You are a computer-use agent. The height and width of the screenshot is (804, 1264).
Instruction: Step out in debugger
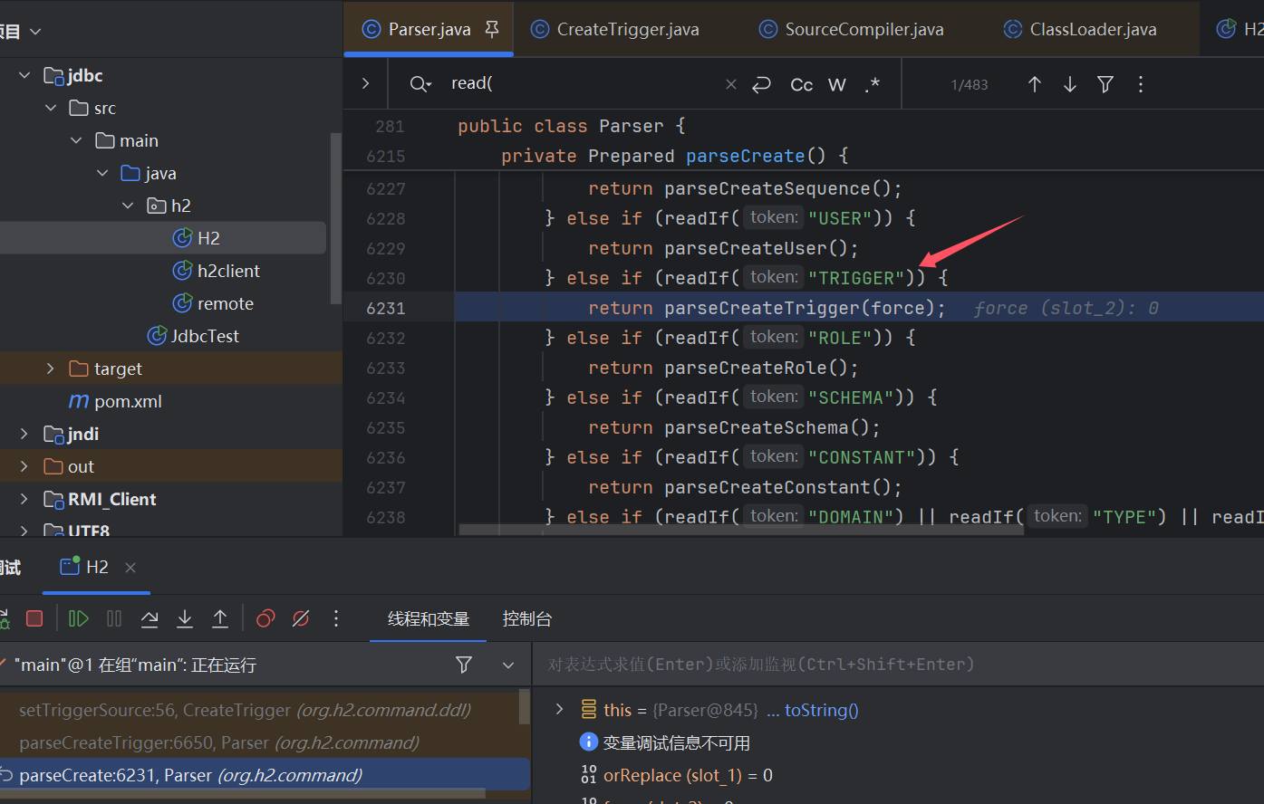pos(220,618)
